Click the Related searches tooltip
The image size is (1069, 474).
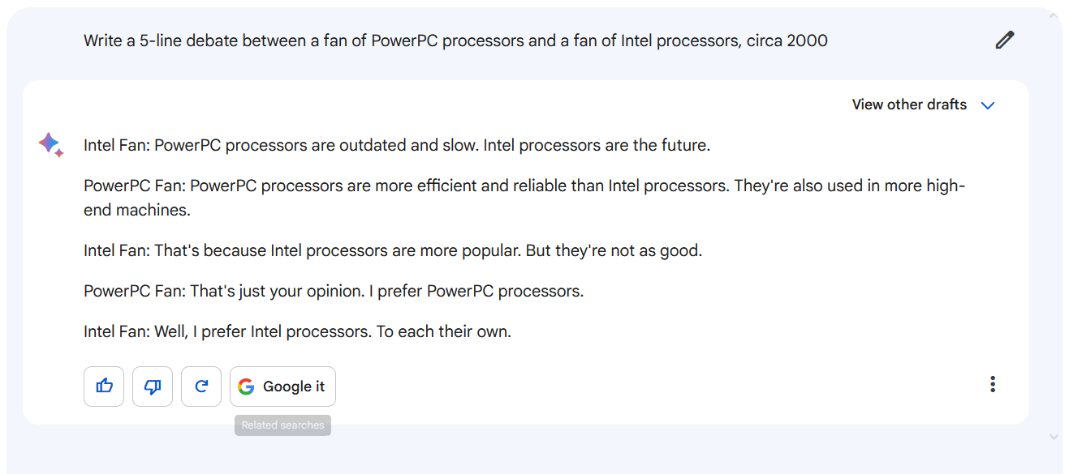tap(282, 425)
